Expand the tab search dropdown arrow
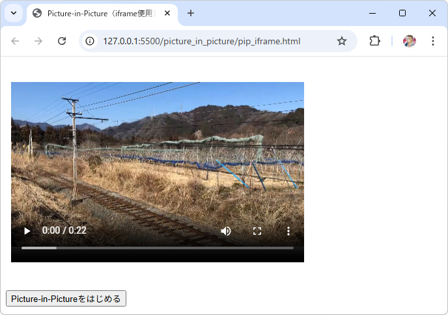This screenshot has height=315, width=448. click(14, 13)
